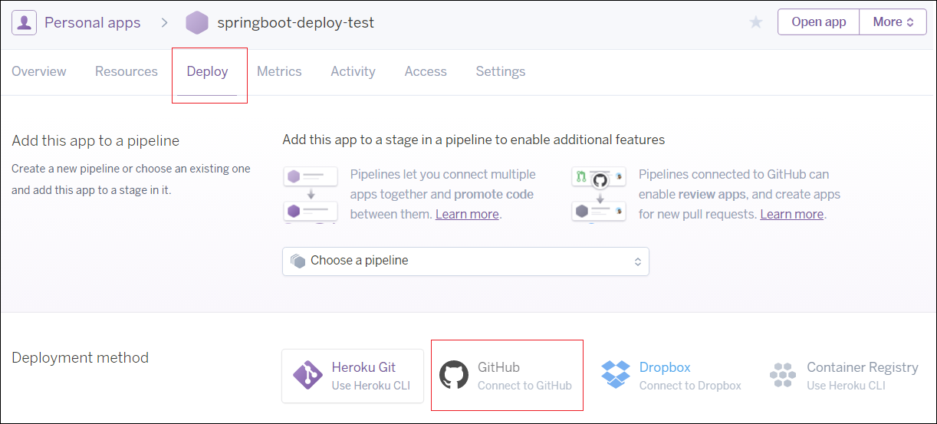Switch to the Overview tab
Image resolution: width=937 pixels, height=424 pixels.
[x=39, y=71]
